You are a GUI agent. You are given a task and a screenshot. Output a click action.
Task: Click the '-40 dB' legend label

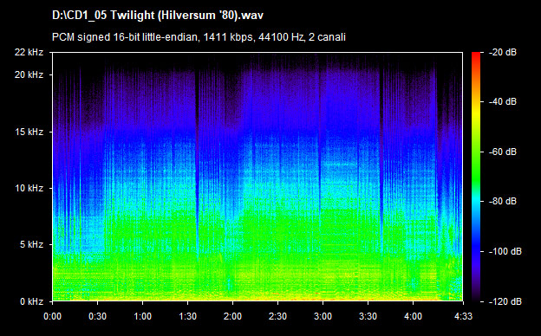pos(503,101)
